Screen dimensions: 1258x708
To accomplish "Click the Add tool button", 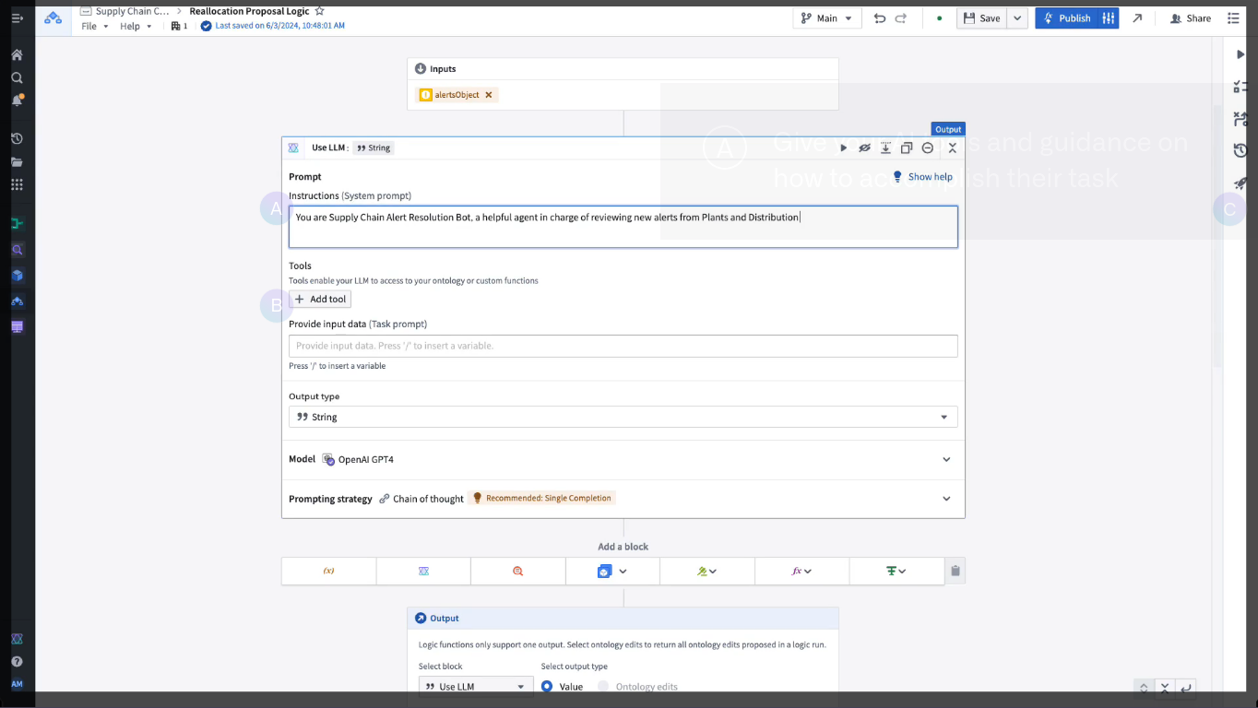I will click(x=320, y=299).
